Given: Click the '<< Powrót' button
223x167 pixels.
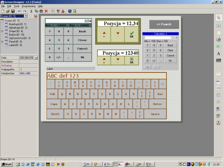Looking at the screenshot, I should [164, 24].
